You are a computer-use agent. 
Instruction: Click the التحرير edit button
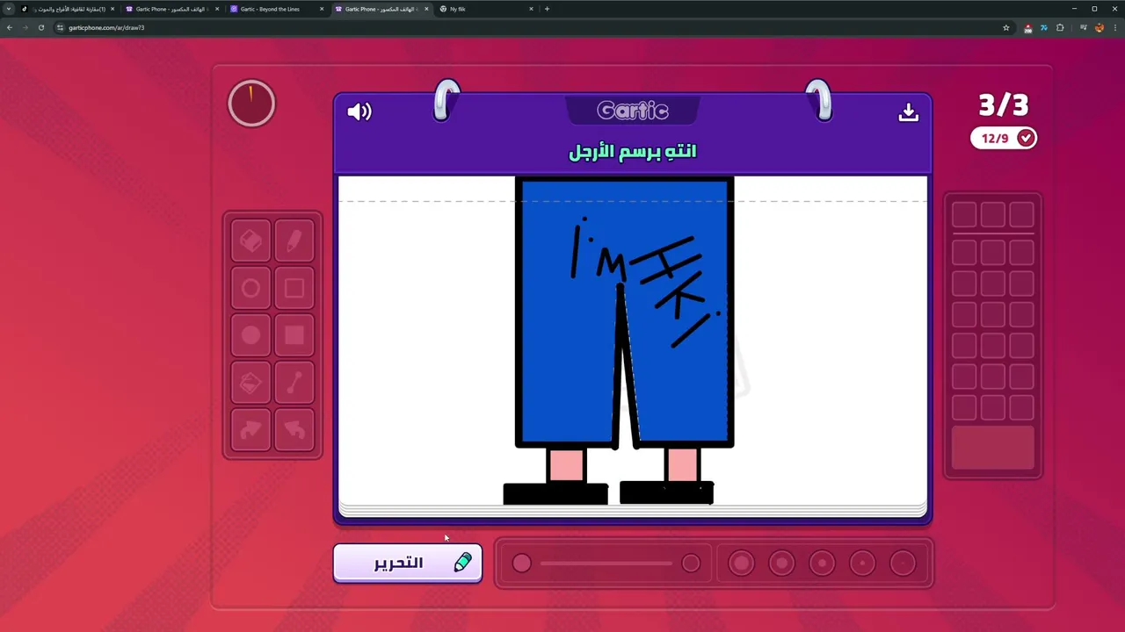point(408,564)
